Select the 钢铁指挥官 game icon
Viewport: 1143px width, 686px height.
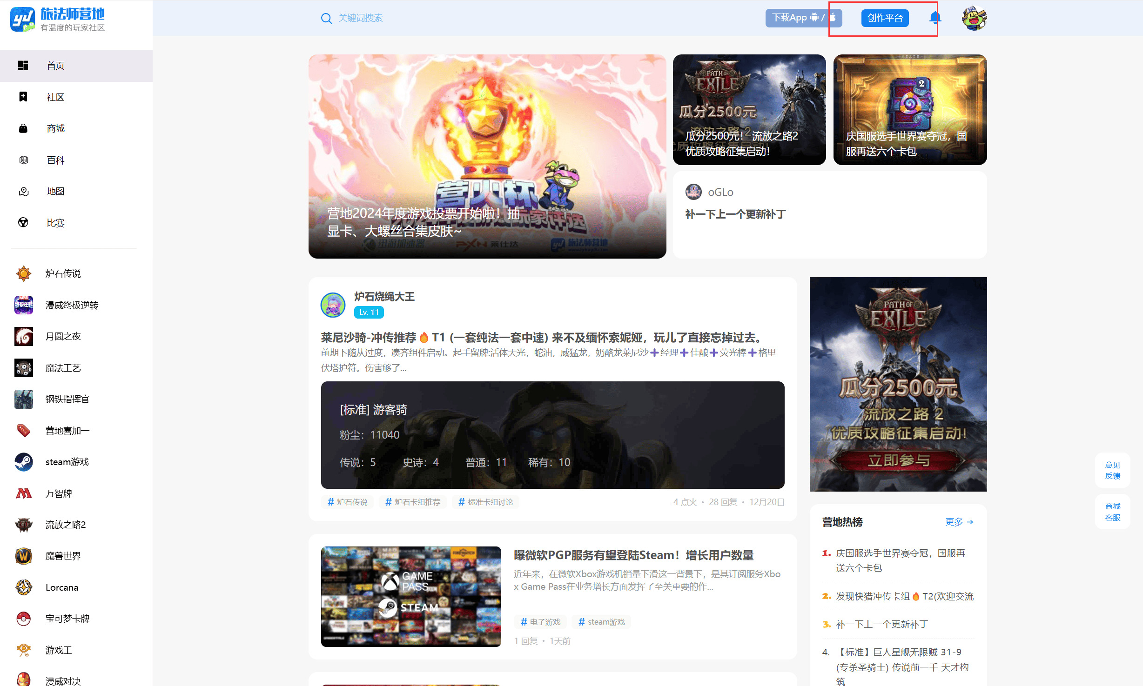pos(24,399)
